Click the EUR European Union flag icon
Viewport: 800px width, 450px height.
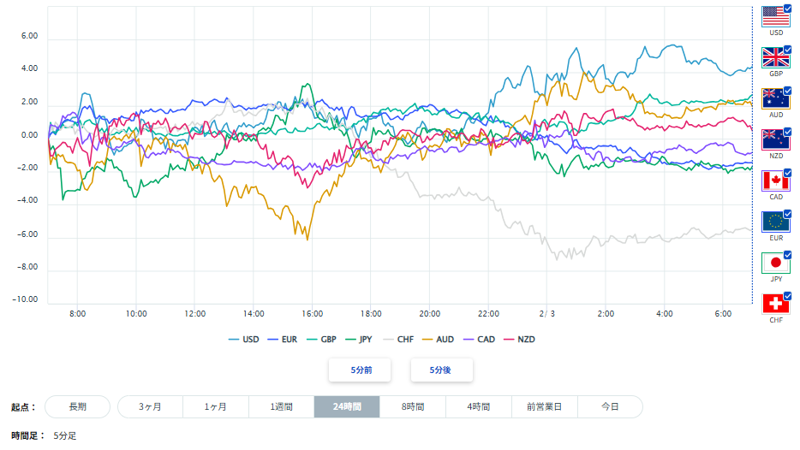click(x=775, y=222)
